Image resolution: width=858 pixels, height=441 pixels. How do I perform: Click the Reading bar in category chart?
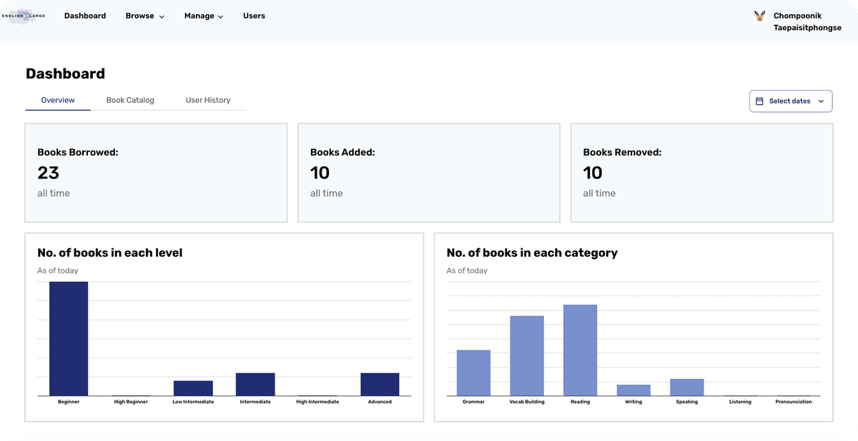pyautogui.click(x=580, y=350)
